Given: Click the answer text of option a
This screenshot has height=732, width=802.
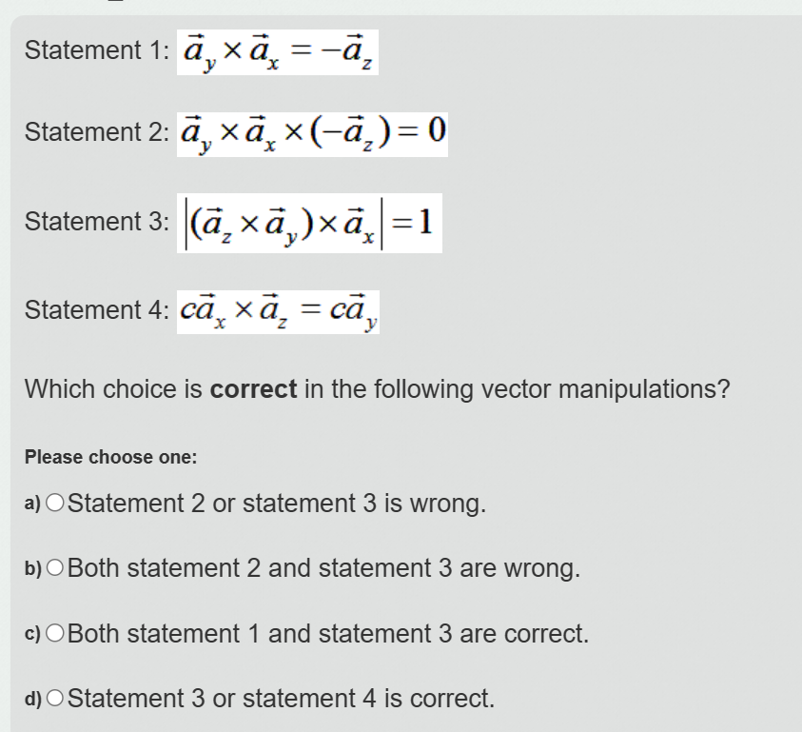Looking at the screenshot, I should (x=276, y=504).
